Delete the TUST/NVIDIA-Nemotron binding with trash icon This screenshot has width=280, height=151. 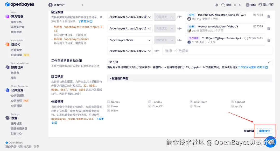pyautogui.click(x=269, y=17)
